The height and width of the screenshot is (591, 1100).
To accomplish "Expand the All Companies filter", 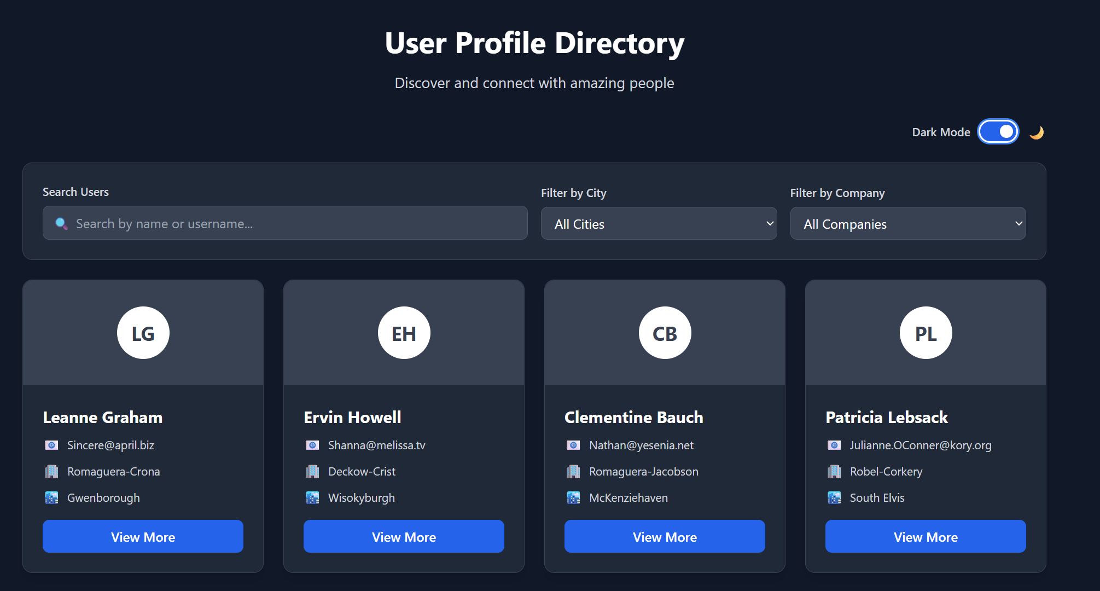I will 907,223.
